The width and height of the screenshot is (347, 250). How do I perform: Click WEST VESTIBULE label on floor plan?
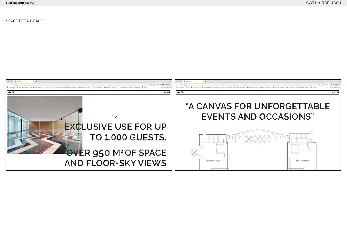(213, 161)
